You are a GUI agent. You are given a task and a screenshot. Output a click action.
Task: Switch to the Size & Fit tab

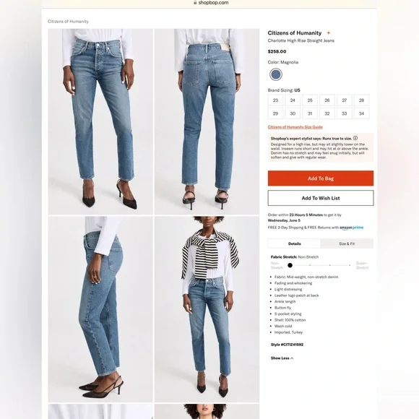click(x=347, y=243)
